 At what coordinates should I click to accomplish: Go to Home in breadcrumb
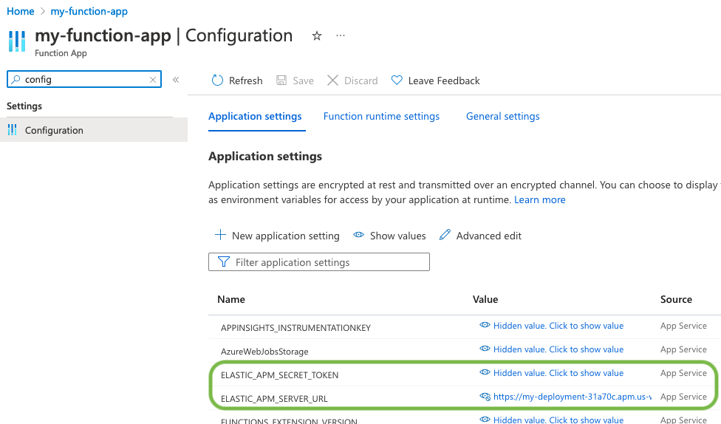(21, 11)
